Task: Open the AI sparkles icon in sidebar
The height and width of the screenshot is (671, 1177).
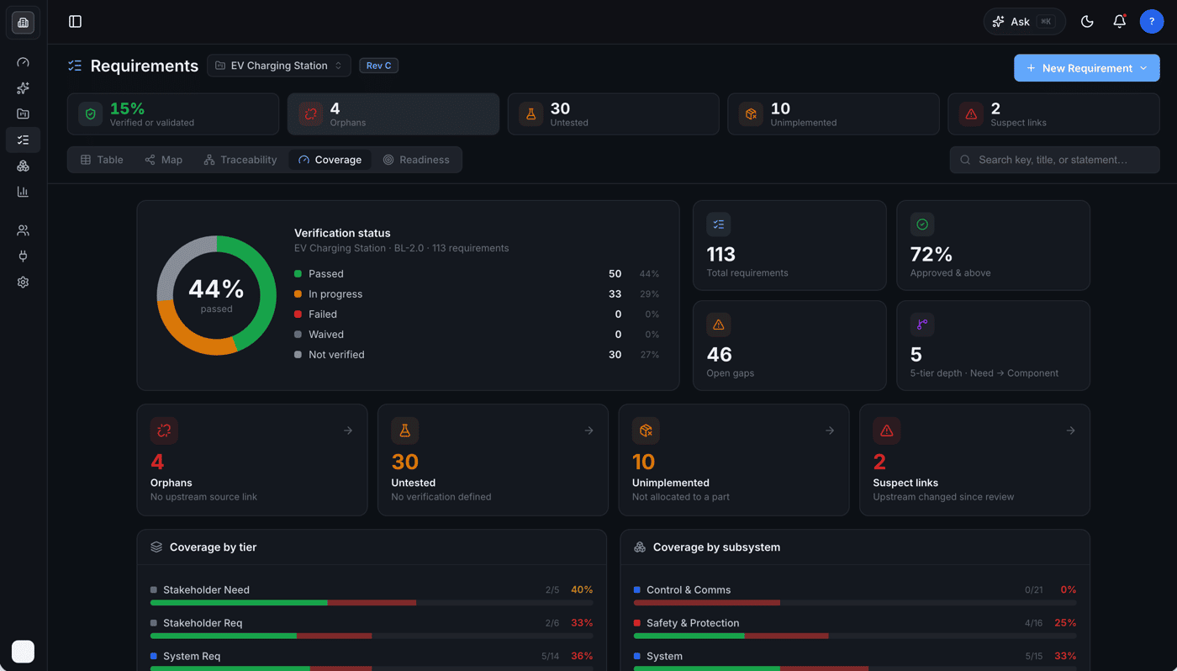Action: [23, 88]
